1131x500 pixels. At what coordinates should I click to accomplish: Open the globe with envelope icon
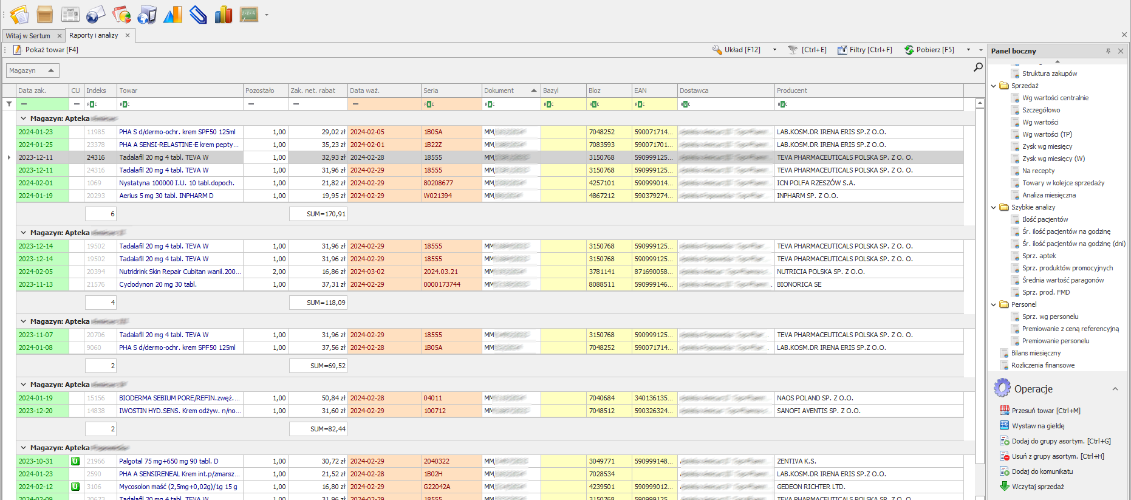pos(96,14)
